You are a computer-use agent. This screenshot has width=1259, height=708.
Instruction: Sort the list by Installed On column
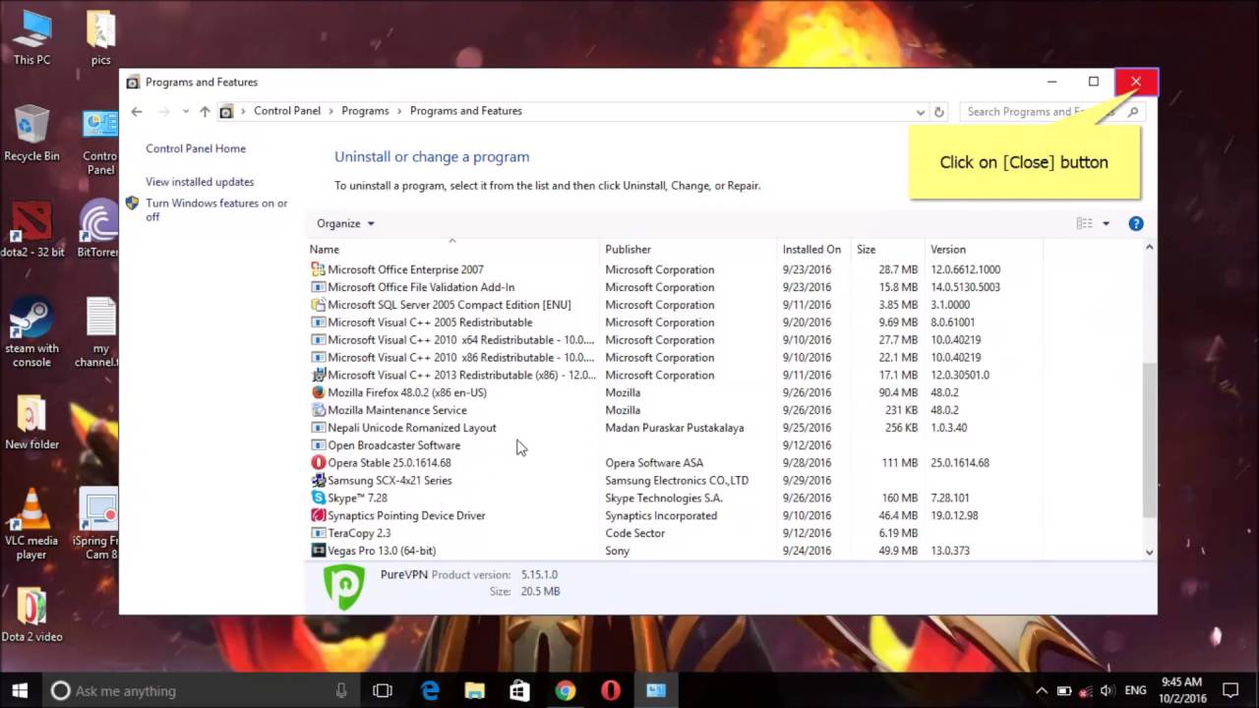(x=813, y=249)
